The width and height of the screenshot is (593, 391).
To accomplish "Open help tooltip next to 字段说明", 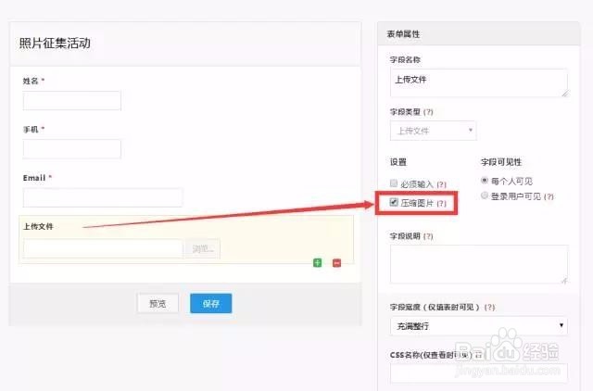I will [x=428, y=236].
